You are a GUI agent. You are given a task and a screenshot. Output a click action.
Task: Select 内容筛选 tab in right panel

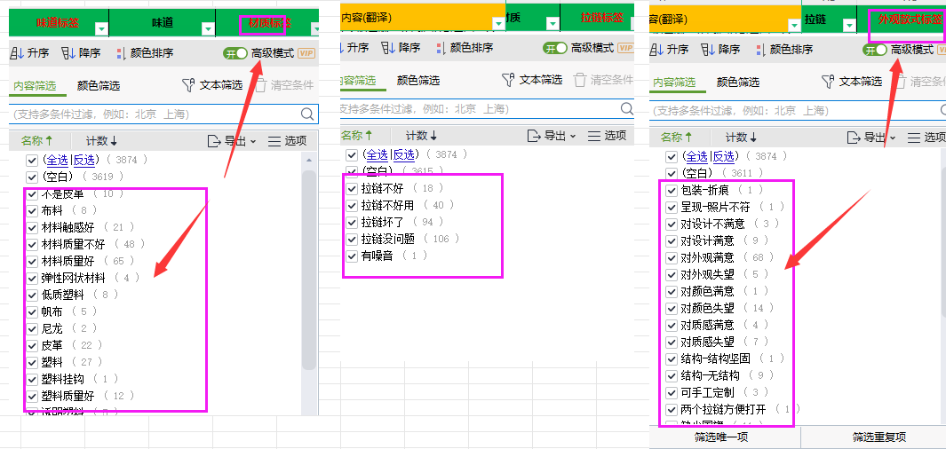[674, 82]
